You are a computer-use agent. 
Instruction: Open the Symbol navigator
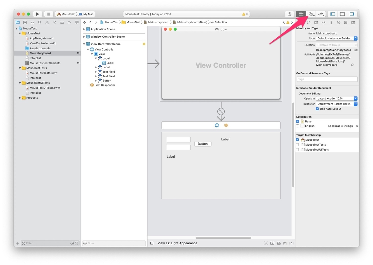[x=32, y=22]
